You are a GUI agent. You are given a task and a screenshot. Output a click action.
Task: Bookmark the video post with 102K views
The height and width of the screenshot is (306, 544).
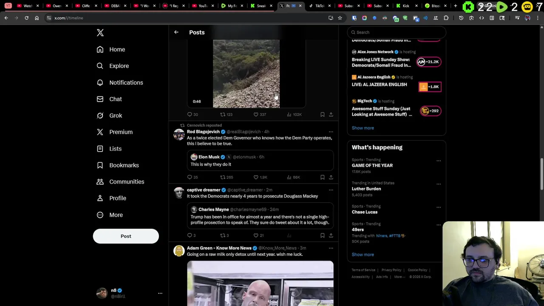[x=323, y=114]
